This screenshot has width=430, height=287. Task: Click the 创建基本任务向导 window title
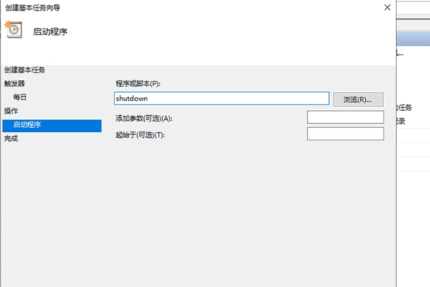33,8
